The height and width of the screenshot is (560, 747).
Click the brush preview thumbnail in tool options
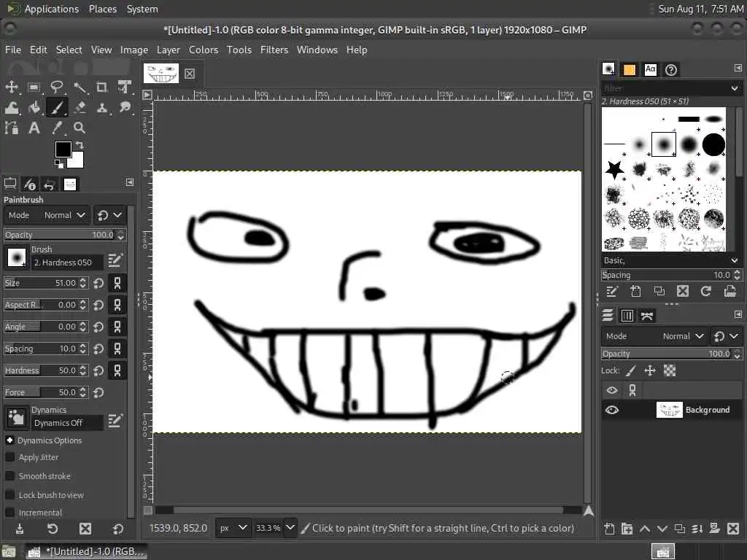[x=17, y=257]
